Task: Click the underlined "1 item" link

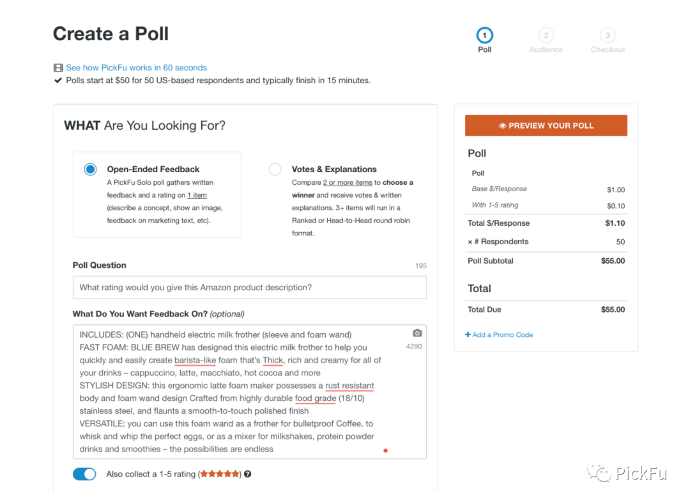Action: (x=197, y=195)
